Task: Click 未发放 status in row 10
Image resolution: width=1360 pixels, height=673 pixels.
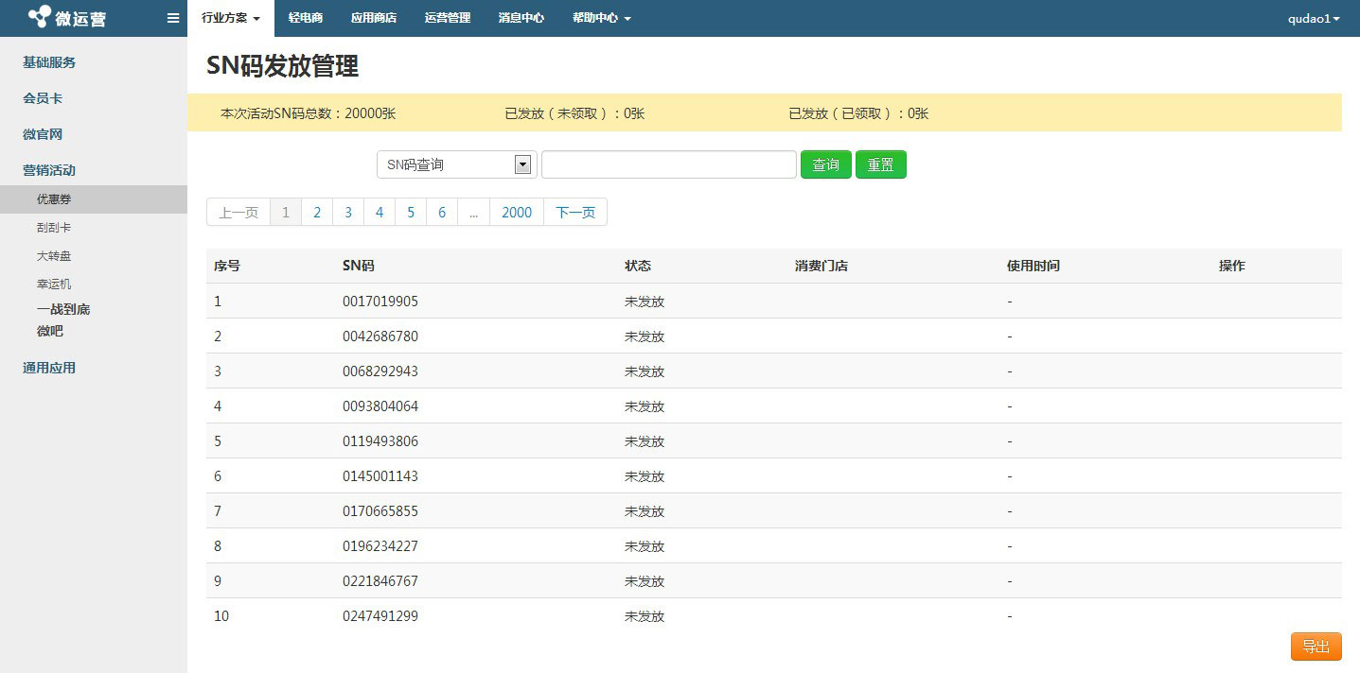Action: tap(645, 616)
